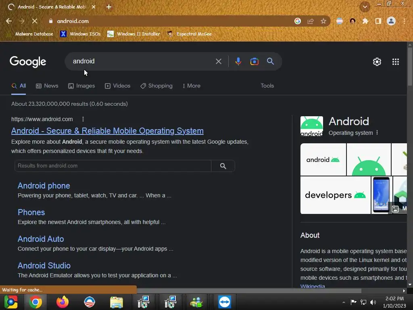The image size is (413, 310).
Task: View site info via the padlock icon
Action: pyautogui.click(x=51, y=21)
